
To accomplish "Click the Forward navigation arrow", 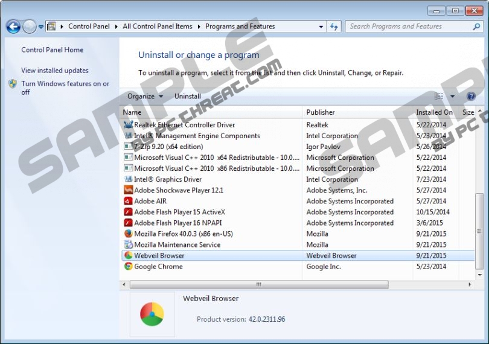I will click(30, 27).
